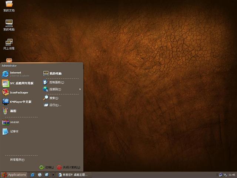The width and height of the screenshot is (237, 178).
Task: Switch to the 恭喜您! 桌酷主题 taskbar window
Action: 73,175
